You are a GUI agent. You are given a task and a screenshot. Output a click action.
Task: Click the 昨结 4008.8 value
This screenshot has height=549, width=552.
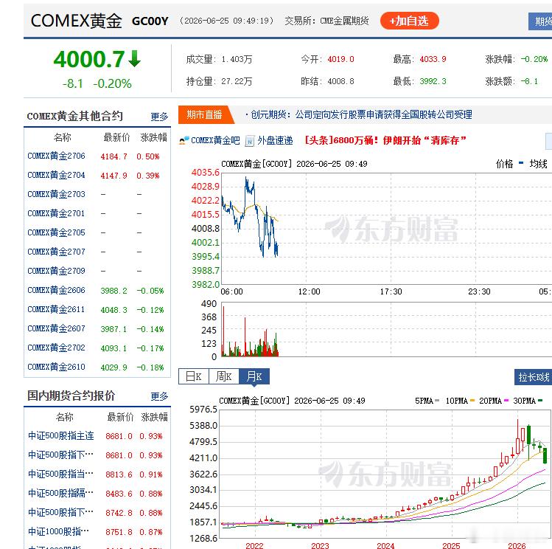point(340,81)
